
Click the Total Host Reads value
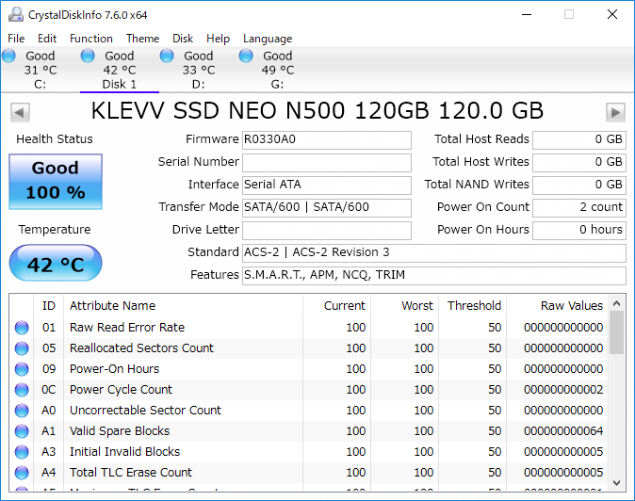point(579,140)
